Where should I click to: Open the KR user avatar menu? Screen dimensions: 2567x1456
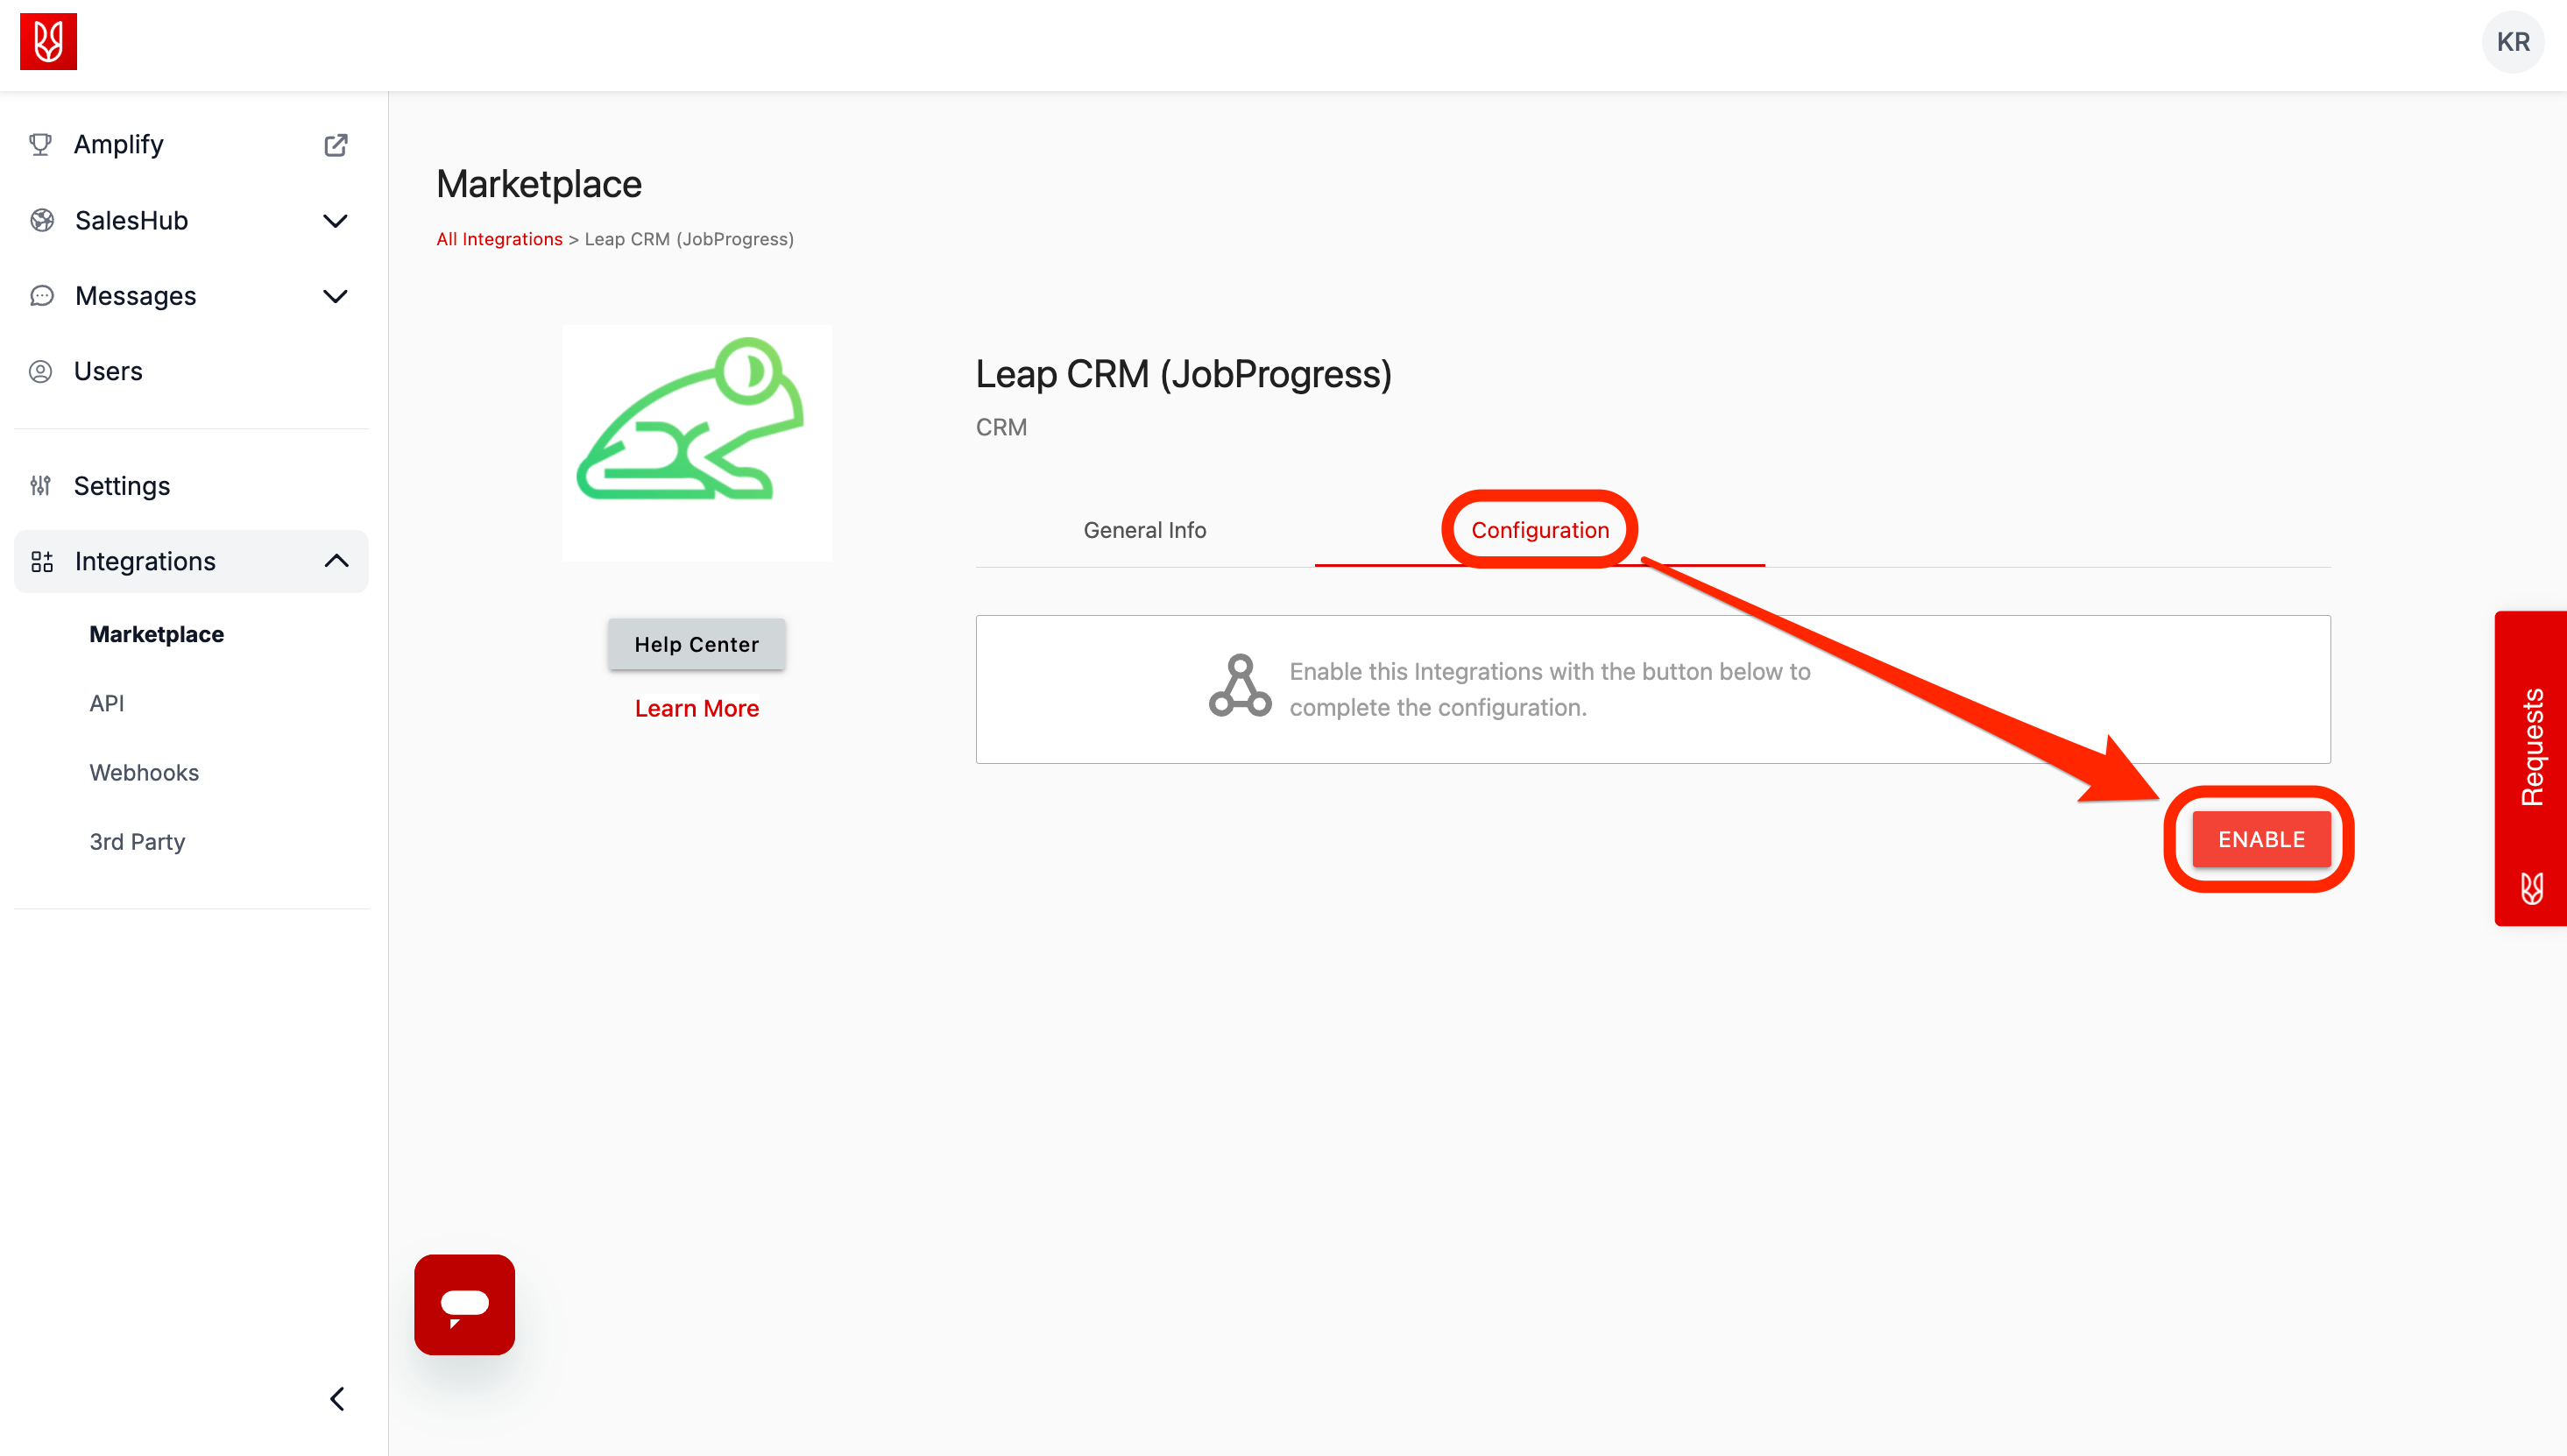click(x=2512, y=42)
